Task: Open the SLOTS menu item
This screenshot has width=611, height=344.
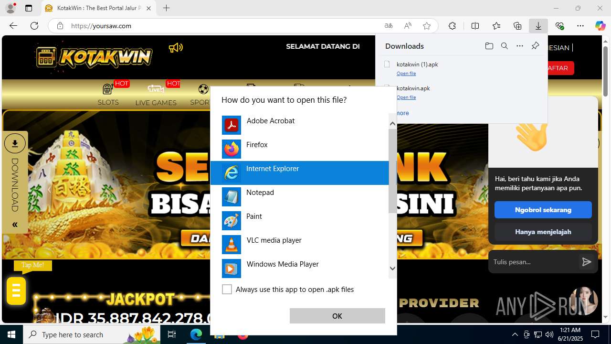Action: click(108, 95)
